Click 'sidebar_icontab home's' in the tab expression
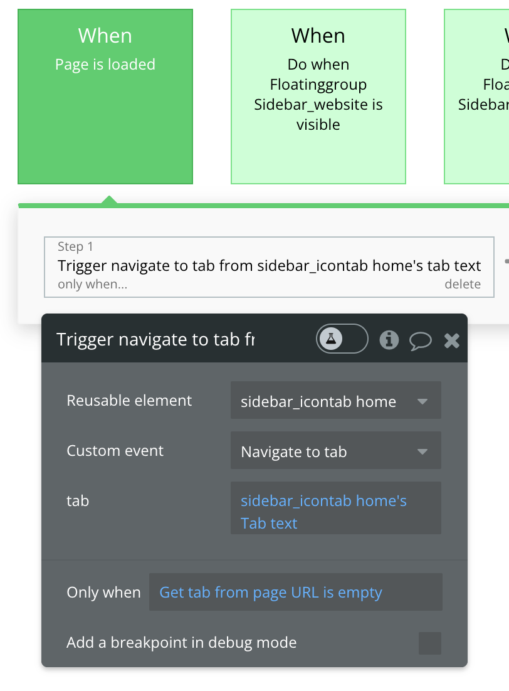This screenshot has width=509, height=691. click(x=323, y=501)
